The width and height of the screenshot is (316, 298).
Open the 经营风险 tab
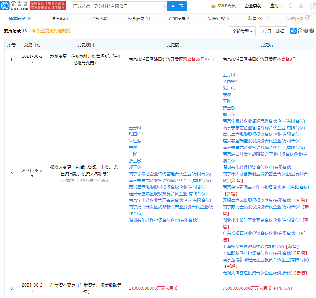pos(99,19)
